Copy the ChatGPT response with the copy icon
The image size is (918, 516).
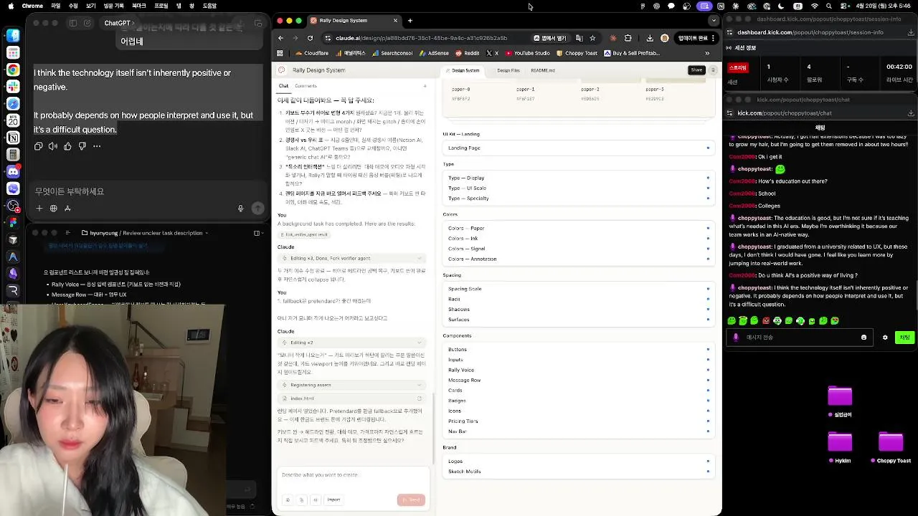[x=39, y=146]
